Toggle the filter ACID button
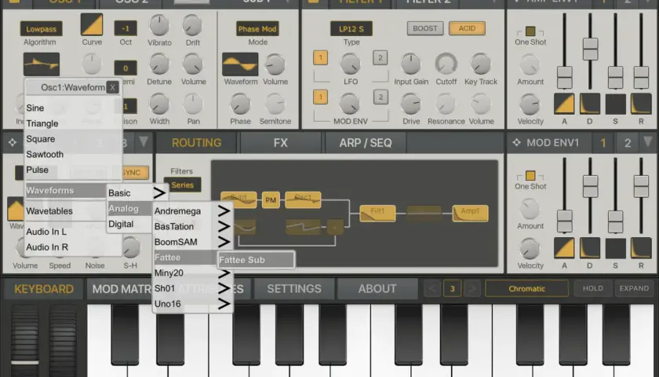Screen dimensions: 659x377 pyautogui.click(x=467, y=28)
